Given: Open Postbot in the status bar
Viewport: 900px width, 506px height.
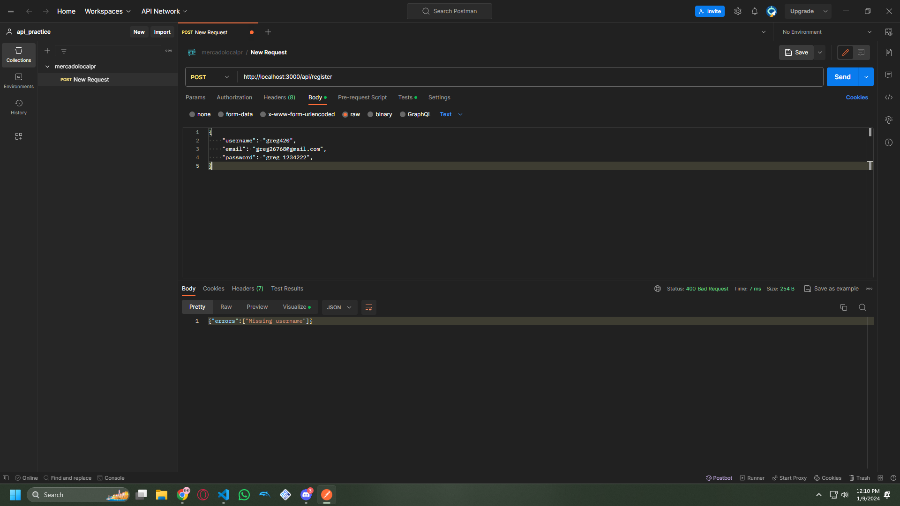Looking at the screenshot, I should coord(719,478).
